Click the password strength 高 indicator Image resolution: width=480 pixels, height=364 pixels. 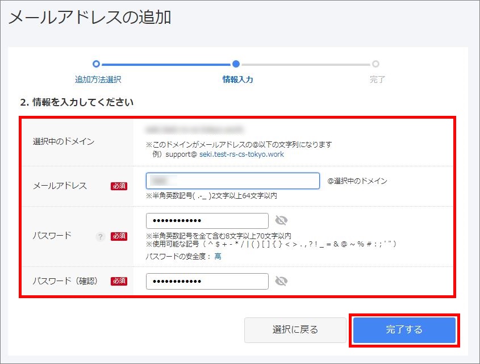218,256
